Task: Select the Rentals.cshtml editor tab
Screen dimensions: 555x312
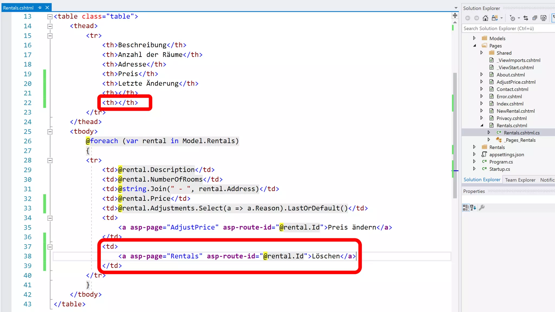Action: point(18,8)
